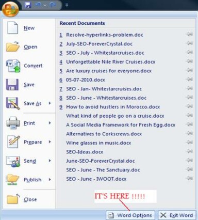Choose the Convert menu label
This screenshot has height=220, width=198.
click(x=33, y=66)
